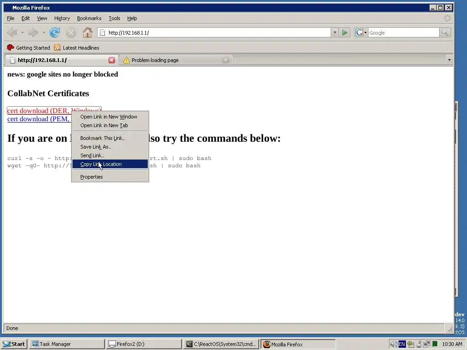Click the page icon in address bar
The height and width of the screenshot is (350, 467).
tap(102, 33)
